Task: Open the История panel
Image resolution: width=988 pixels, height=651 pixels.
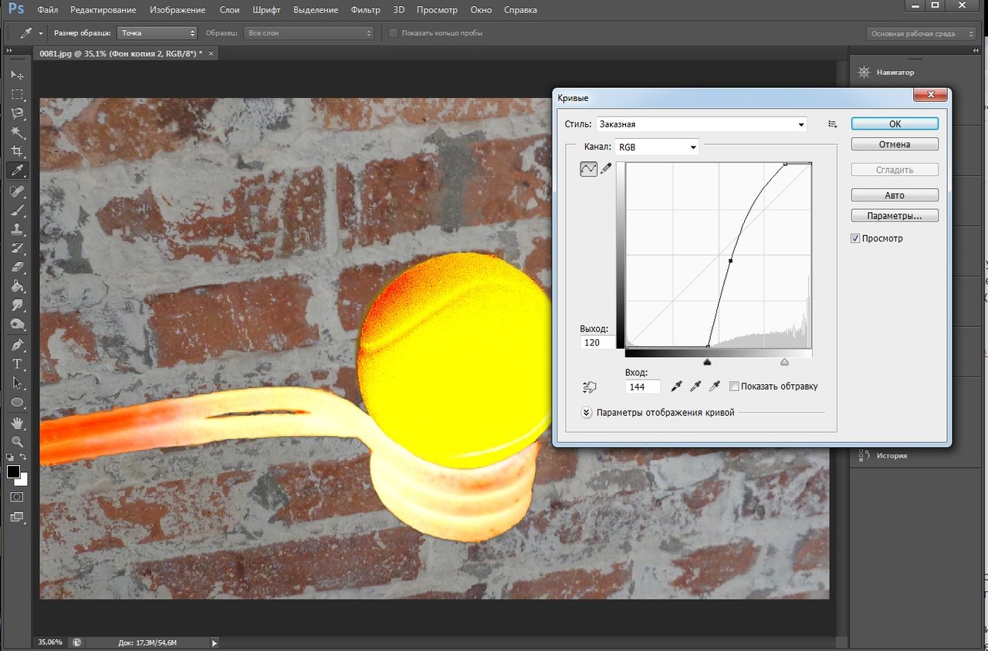Action: (x=882, y=455)
